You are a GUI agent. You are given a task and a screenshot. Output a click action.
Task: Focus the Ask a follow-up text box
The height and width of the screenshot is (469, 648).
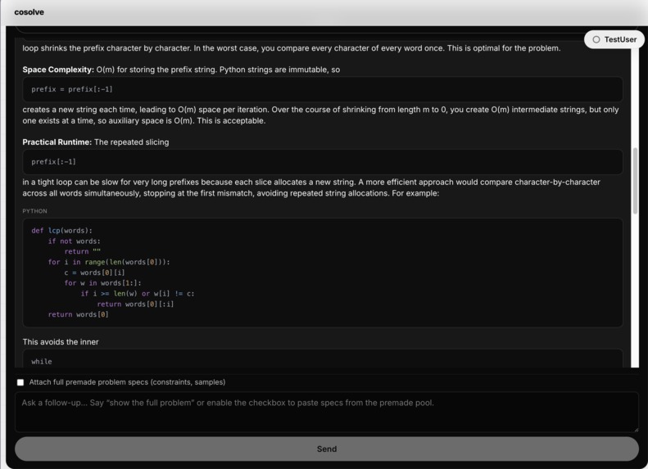(x=327, y=412)
